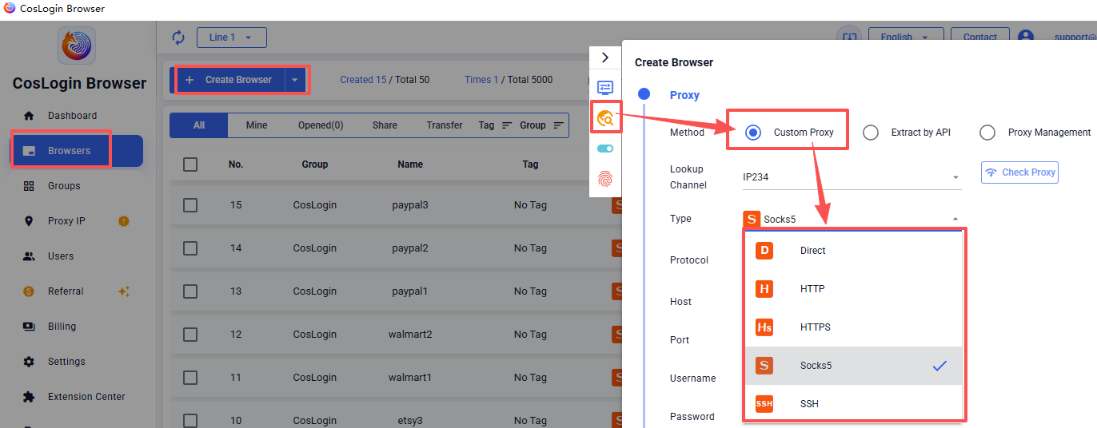Check the box for row paypal1

pos(190,291)
